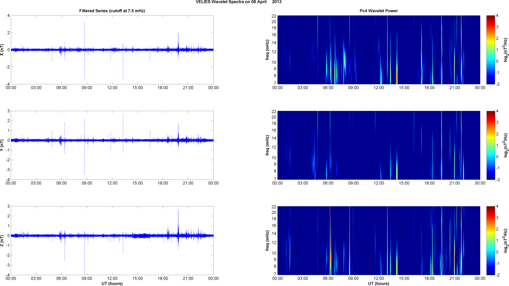Click the colorbar beside the middle wavelet plot
509x286 pixels.
491,145
